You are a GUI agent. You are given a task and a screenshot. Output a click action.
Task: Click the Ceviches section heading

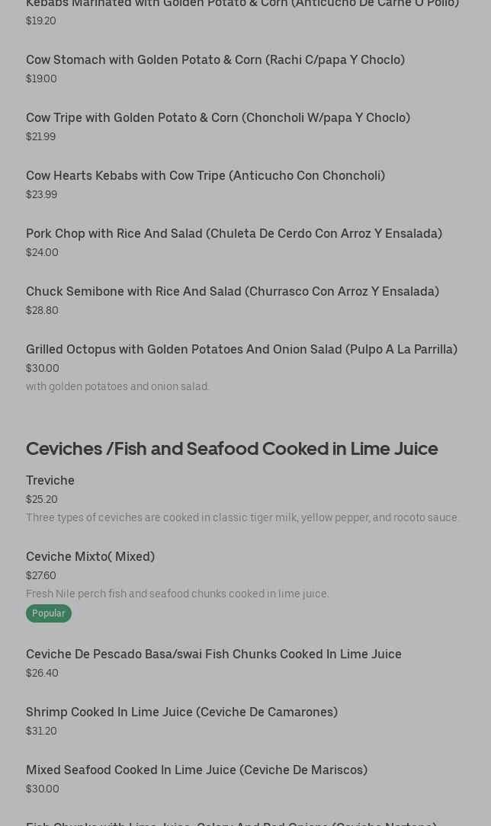point(232,448)
